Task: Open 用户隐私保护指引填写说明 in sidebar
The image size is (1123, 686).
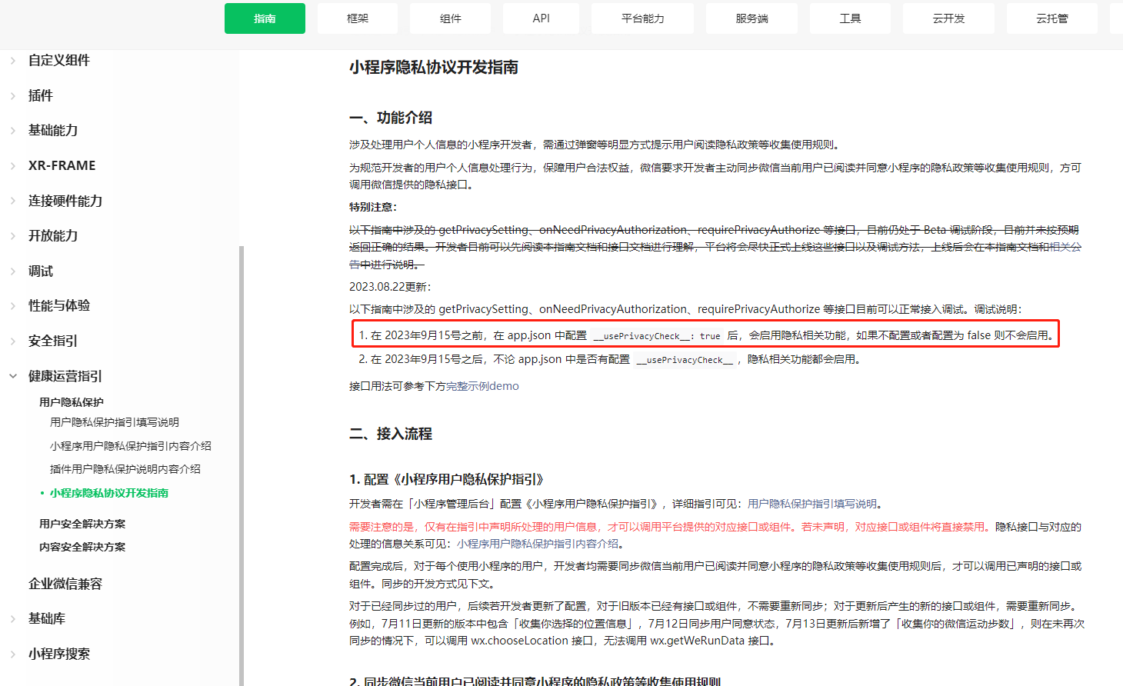Action: (x=115, y=422)
